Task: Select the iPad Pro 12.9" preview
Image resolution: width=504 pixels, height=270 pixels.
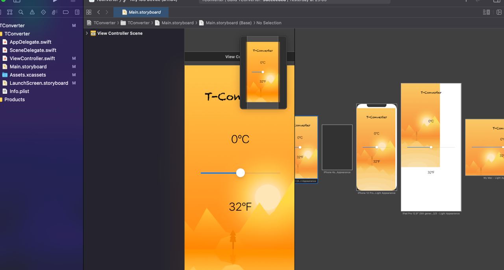Action: point(431,147)
